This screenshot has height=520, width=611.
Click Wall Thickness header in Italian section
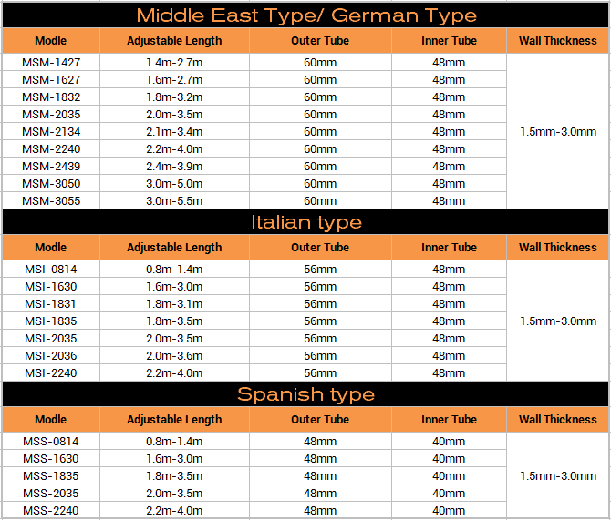(557, 248)
